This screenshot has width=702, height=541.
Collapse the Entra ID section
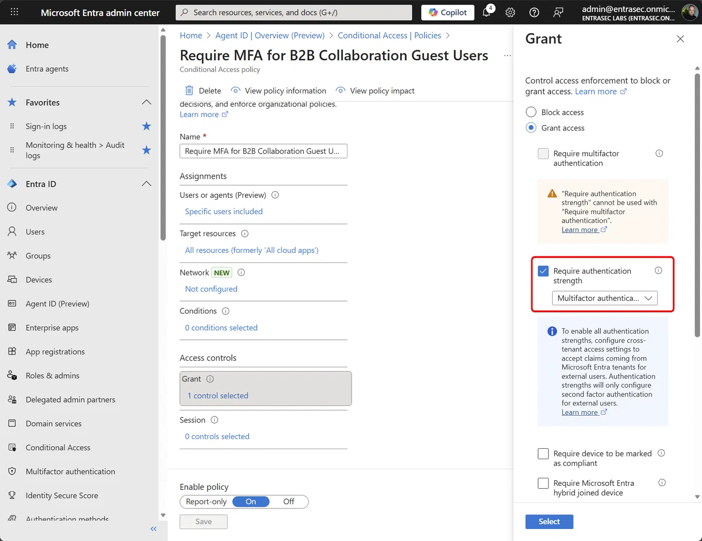[146, 184]
